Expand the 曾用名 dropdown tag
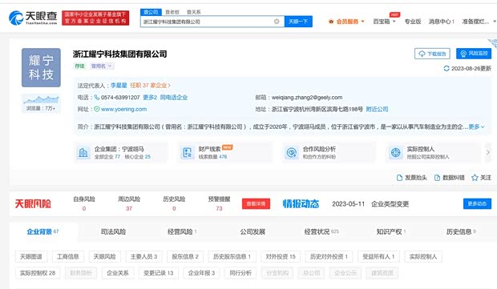The height and width of the screenshot is (289, 497). [102, 66]
